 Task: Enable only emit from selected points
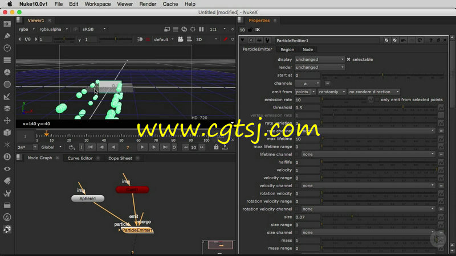coord(377,100)
